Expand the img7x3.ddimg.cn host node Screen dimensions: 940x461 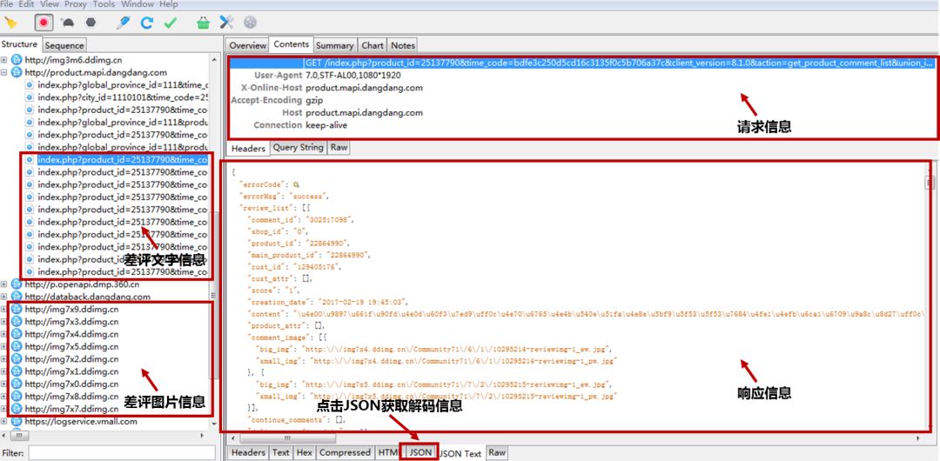click(4, 322)
